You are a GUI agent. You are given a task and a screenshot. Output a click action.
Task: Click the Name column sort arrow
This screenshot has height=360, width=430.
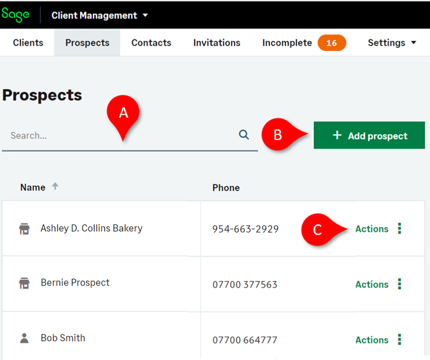55,187
